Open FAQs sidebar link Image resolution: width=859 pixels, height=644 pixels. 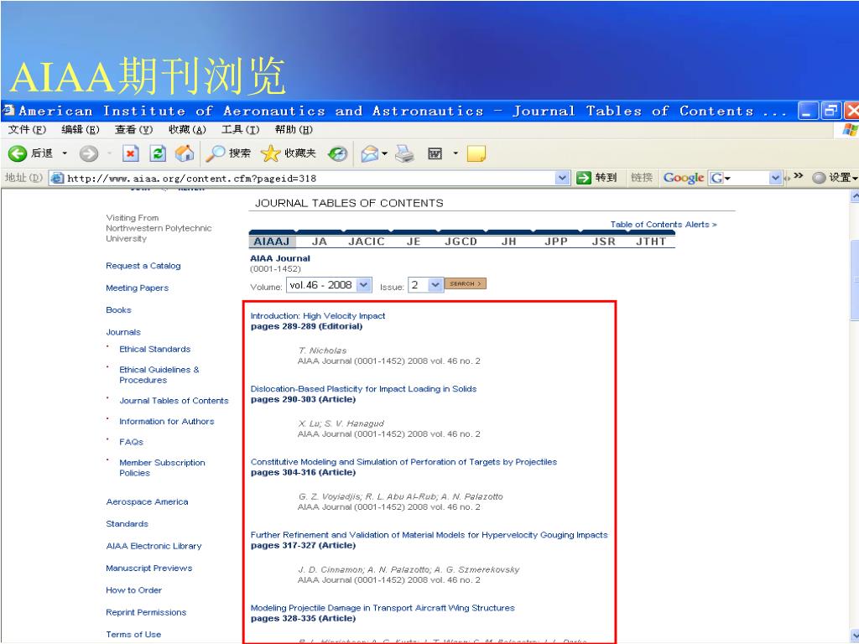click(132, 442)
